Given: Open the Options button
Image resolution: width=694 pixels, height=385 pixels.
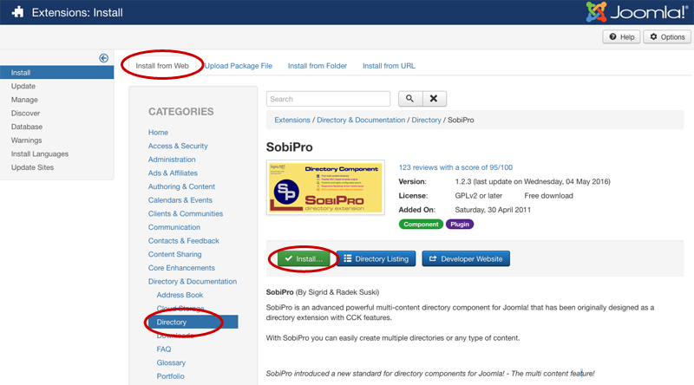Looking at the screenshot, I should tap(667, 36).
